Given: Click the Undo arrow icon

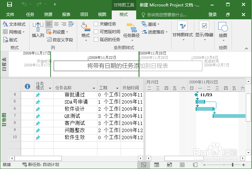Looking at the screenshot, I should point(24,4).
